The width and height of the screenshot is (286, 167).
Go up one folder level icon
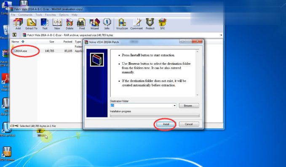pos(14,35)
